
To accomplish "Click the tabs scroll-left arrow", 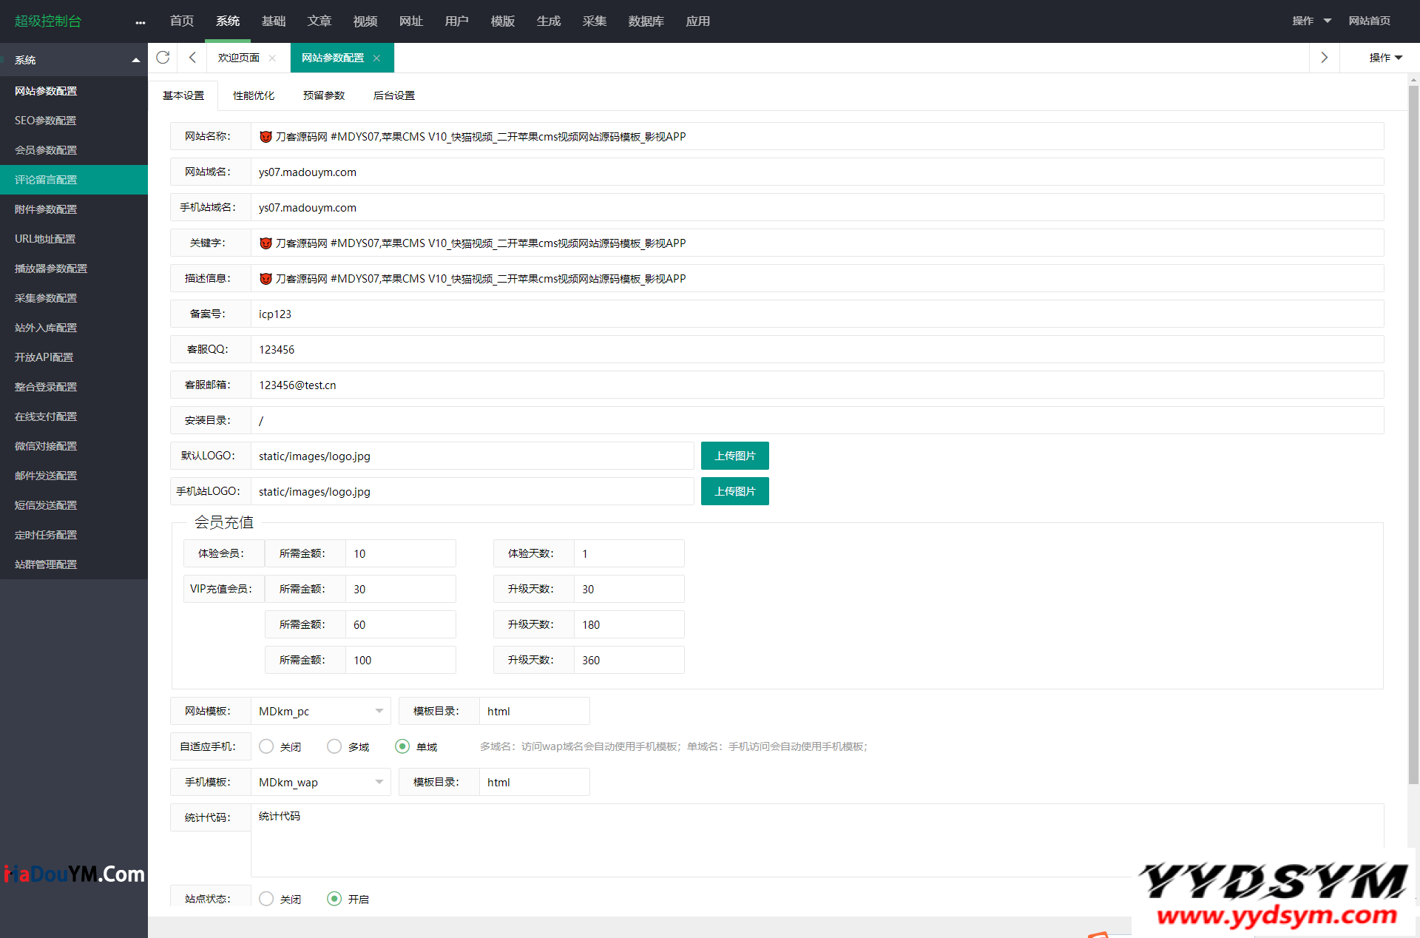I will [192, 58].
